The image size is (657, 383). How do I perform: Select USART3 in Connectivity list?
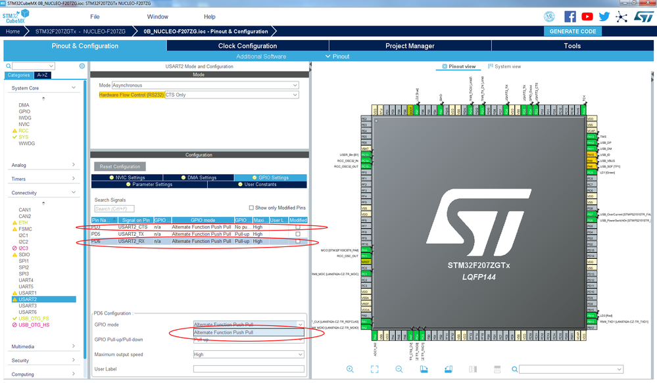click(x=28, y=305)
